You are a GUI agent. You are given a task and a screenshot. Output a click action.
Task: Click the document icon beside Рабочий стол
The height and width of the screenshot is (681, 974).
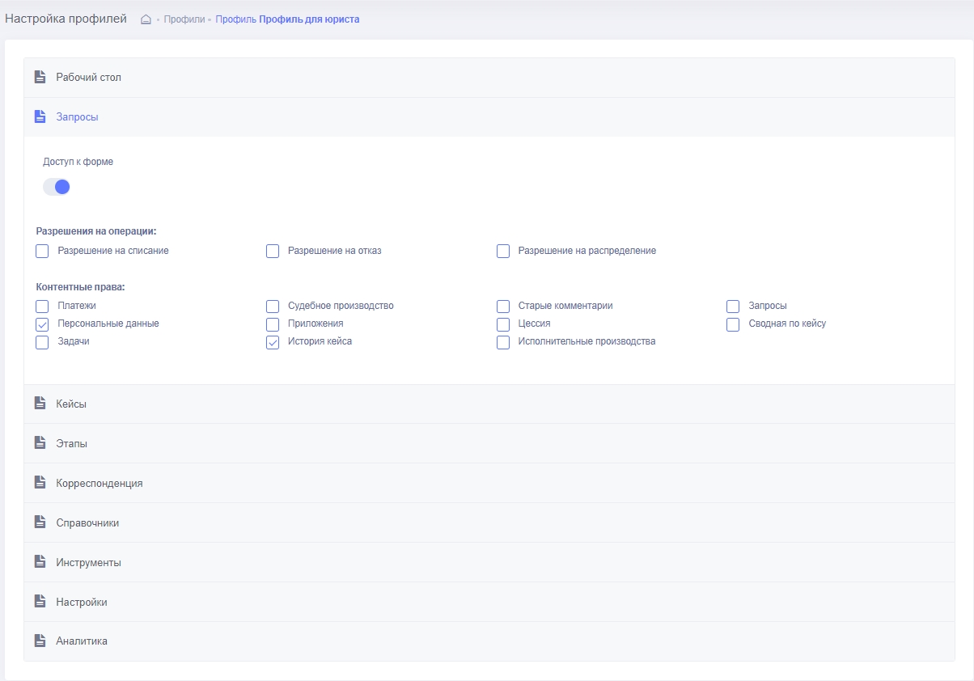[x=40, y=78]
